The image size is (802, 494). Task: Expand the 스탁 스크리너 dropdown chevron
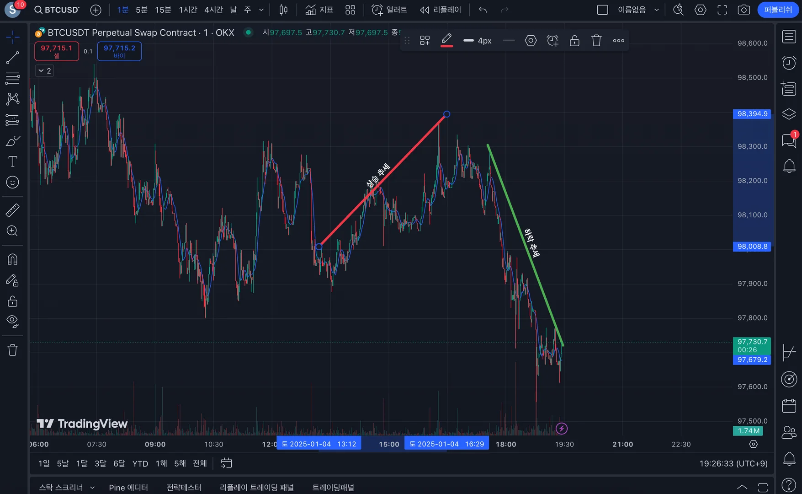(x=92, y=488)
